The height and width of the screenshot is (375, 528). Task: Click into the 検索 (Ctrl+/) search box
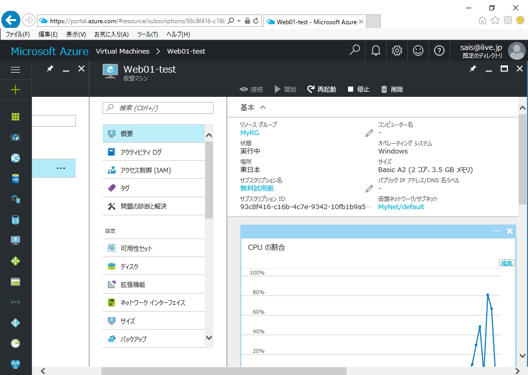[158, 108]
